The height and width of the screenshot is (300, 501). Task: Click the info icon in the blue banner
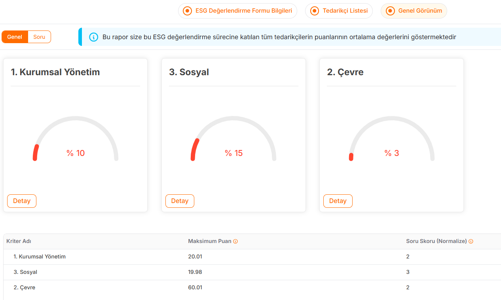tap(94, 37)
